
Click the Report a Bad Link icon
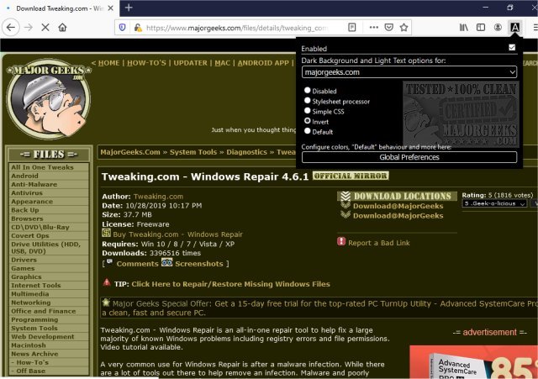coord(341,241)
